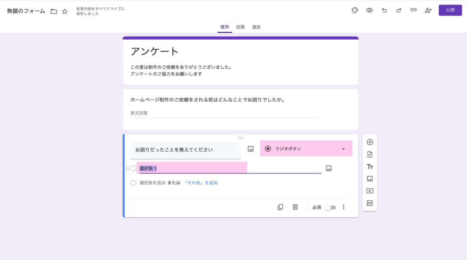This screenshot has height=260, width=467.
Task: Preview the form with eye icon
Action: pyautogui.click(x=369, y=10)
